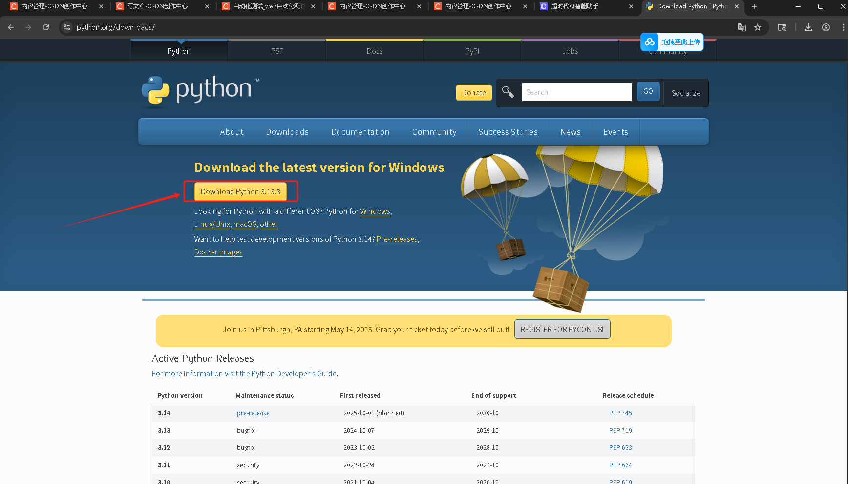Click the magnifying glass search icon

tap(508, 92)
